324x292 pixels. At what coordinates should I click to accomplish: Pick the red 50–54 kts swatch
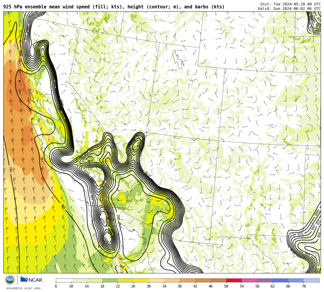tap(234, 280)
